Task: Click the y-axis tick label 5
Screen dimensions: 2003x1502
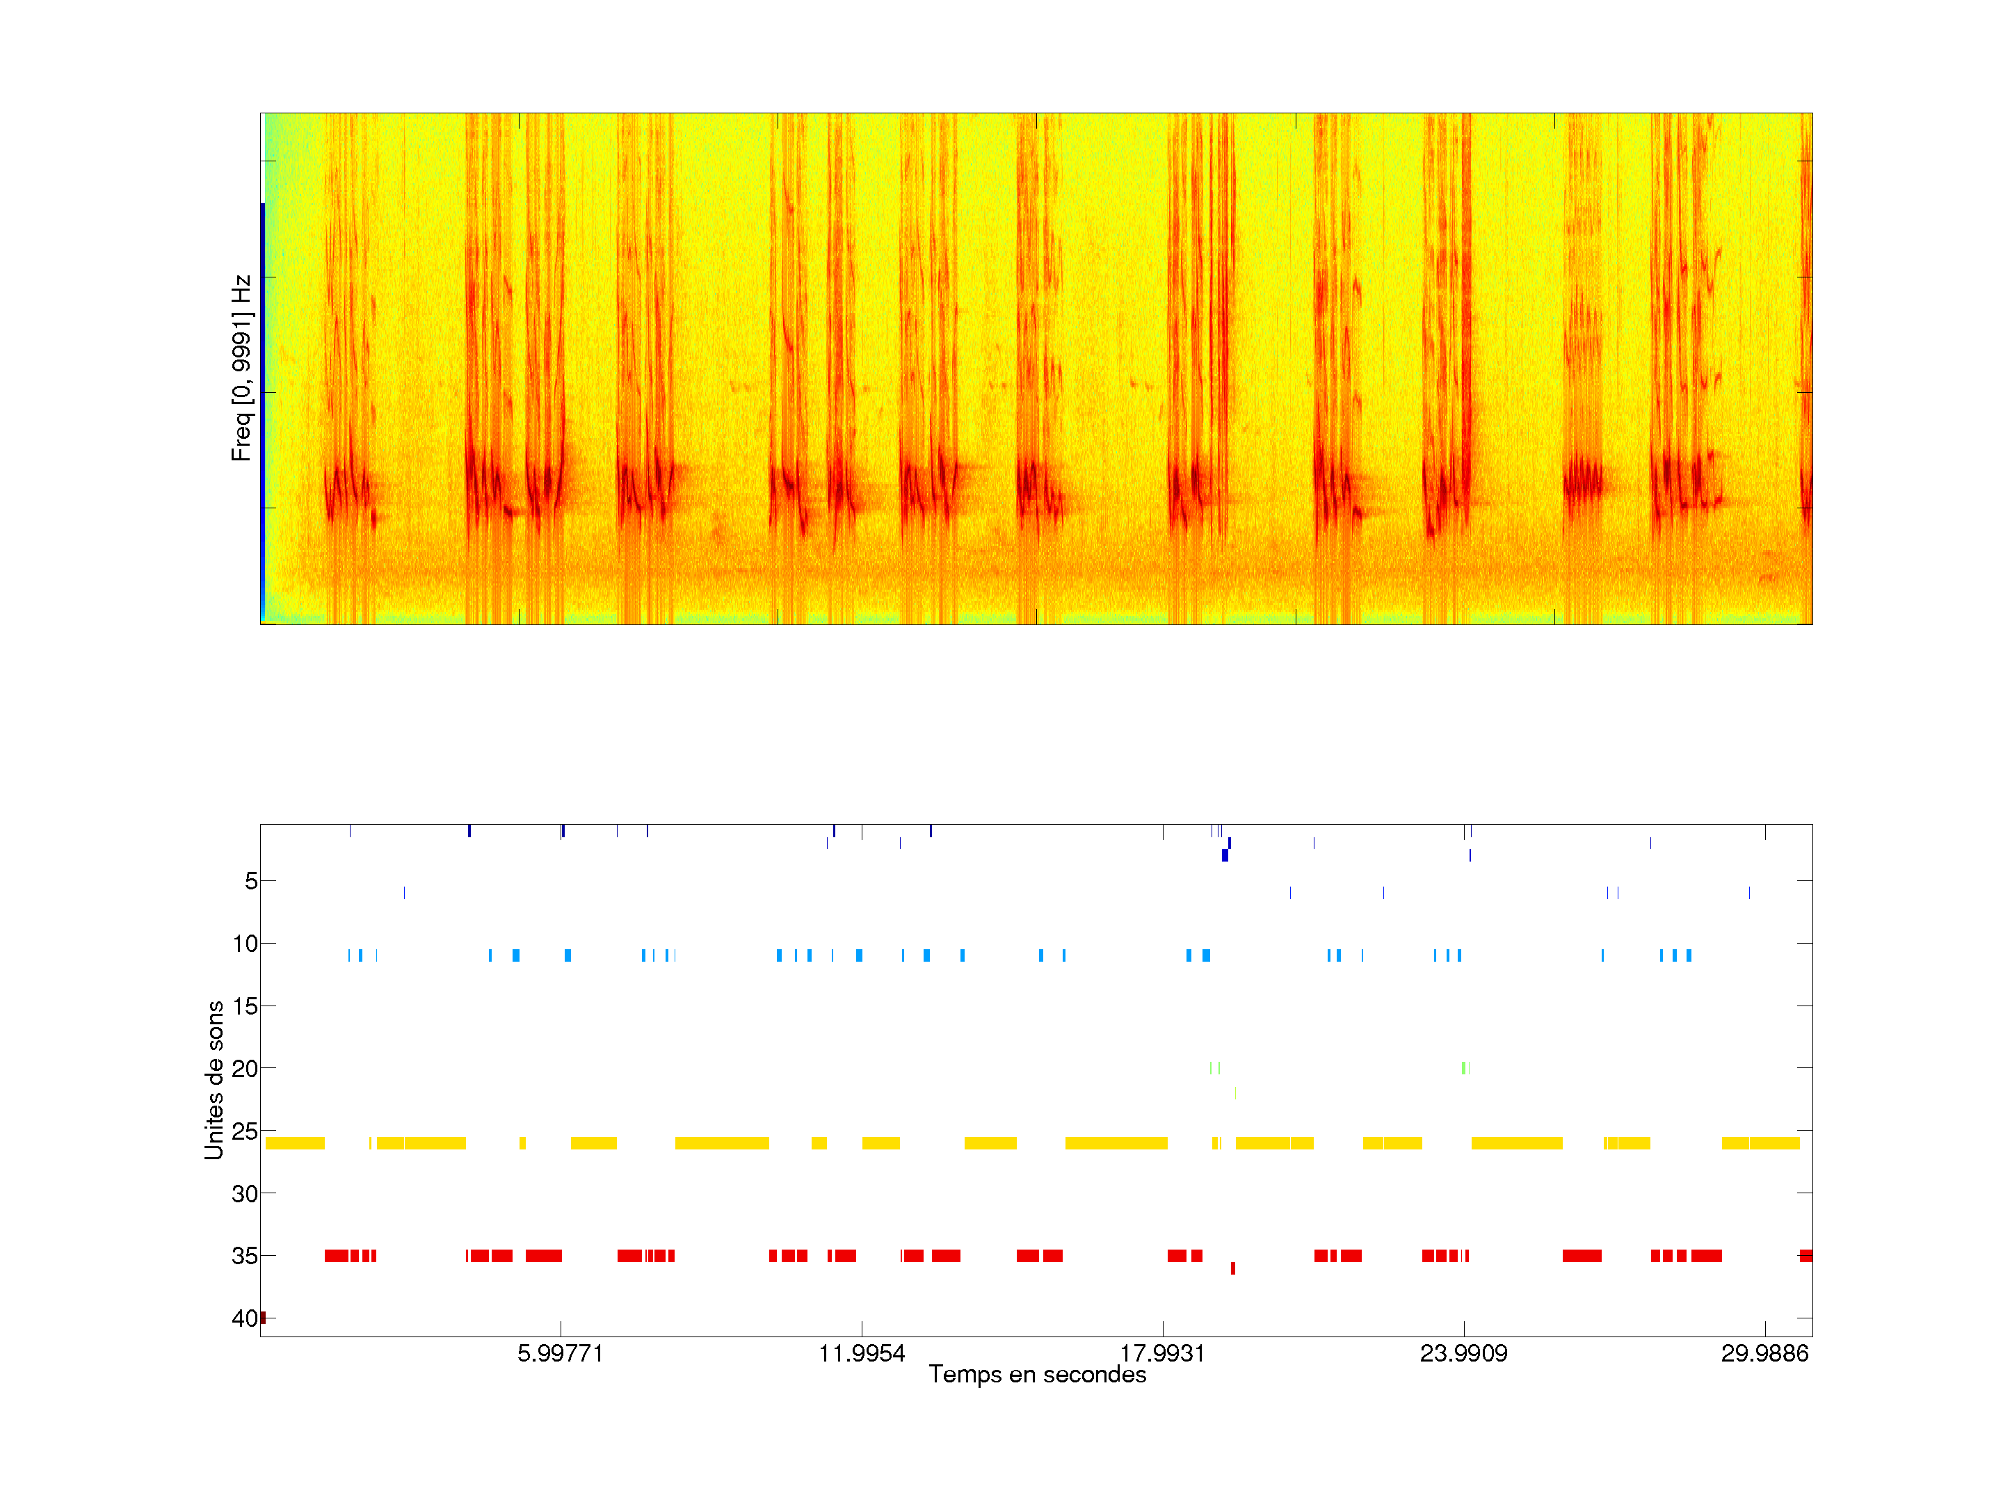Action: click(251, 881)
